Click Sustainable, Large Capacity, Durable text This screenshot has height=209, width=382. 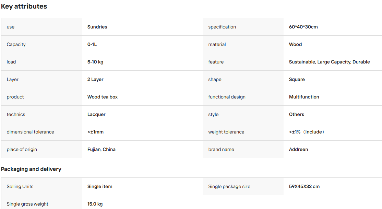click(330, 62)
